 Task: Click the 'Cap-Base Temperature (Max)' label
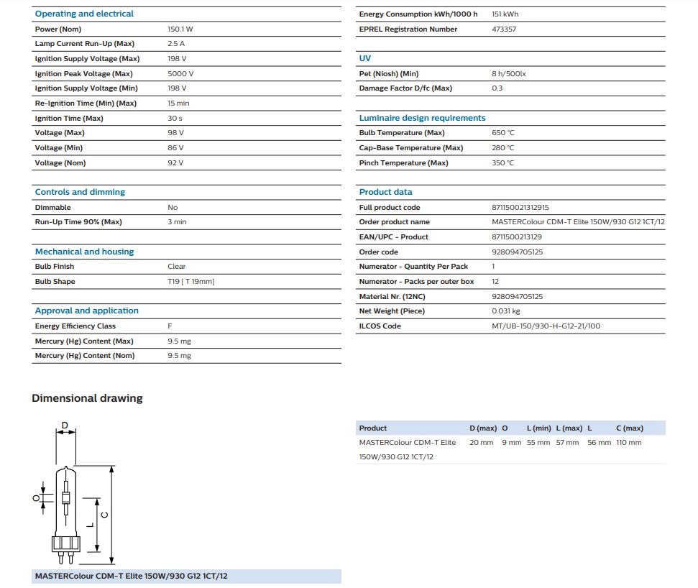coord(411,148)
